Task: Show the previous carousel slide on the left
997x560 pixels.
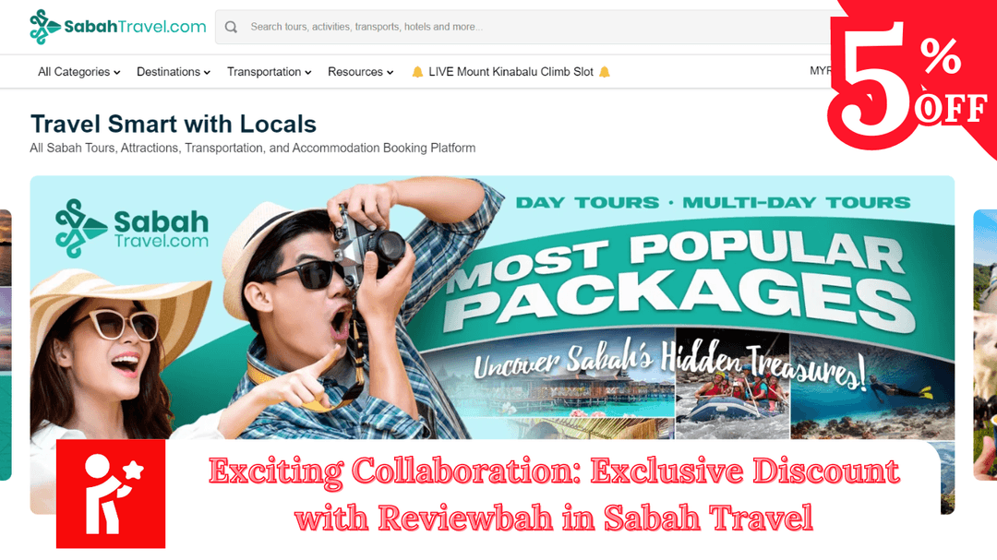Action: (6, 344)
